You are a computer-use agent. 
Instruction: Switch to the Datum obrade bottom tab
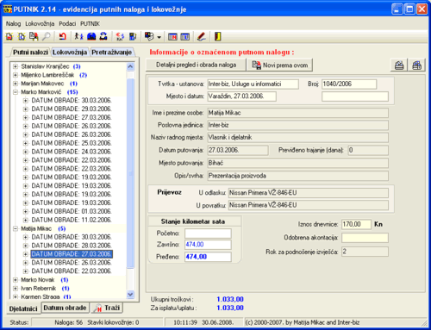coord(65,308)
